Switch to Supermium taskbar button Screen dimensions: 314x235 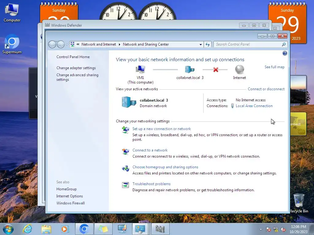tap(84, 229)
